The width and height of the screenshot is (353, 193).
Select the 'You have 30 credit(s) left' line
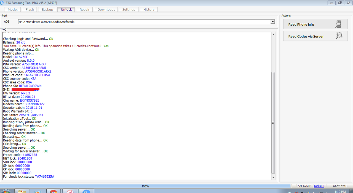56,46
